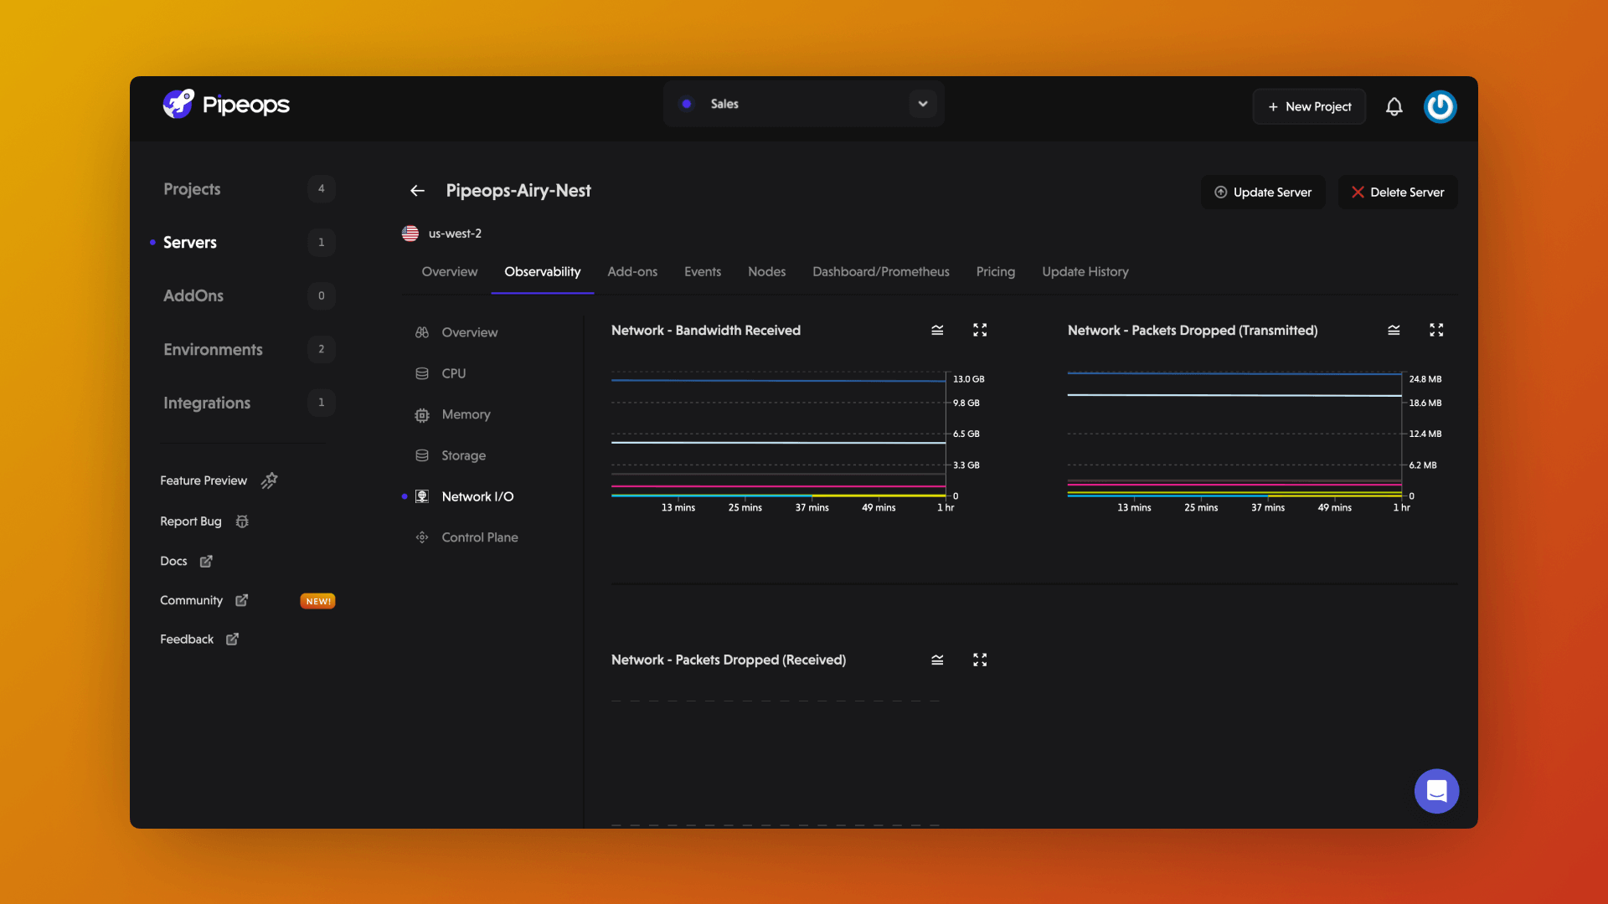Click the Feedback external link icon
Screen dimensions: 1608x904
click(x=232, y=639)
